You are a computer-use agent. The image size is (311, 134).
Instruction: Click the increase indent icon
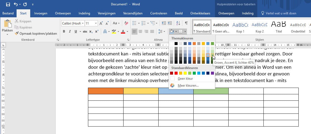point(170,23)
